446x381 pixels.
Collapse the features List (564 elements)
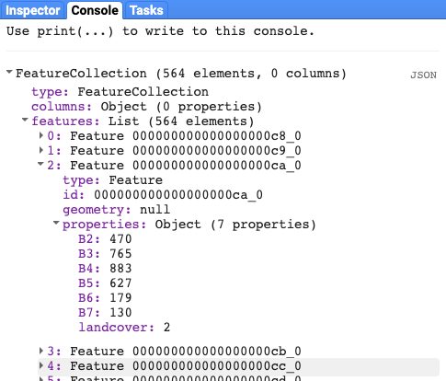(25, 120)
